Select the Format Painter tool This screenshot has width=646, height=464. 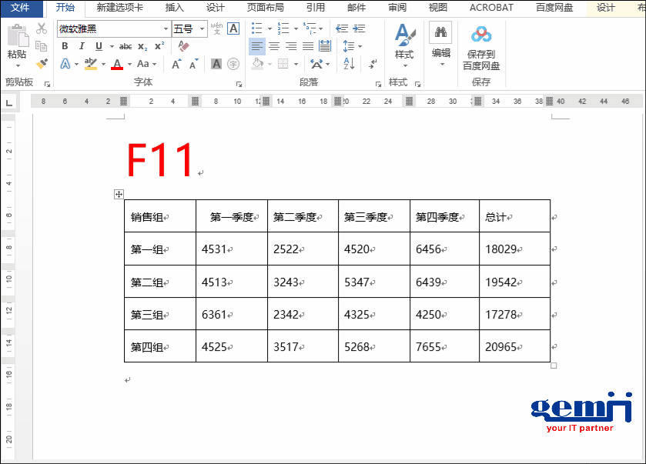tap(42, 62)
